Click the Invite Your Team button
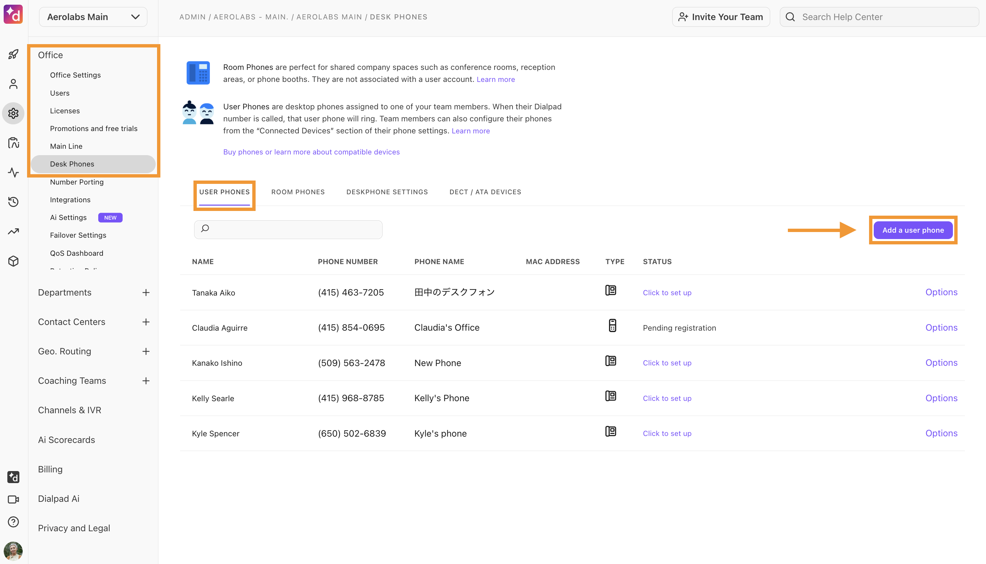Image resolution: width=986 pixels, height=564 pixels. click(x=721, y=17)
